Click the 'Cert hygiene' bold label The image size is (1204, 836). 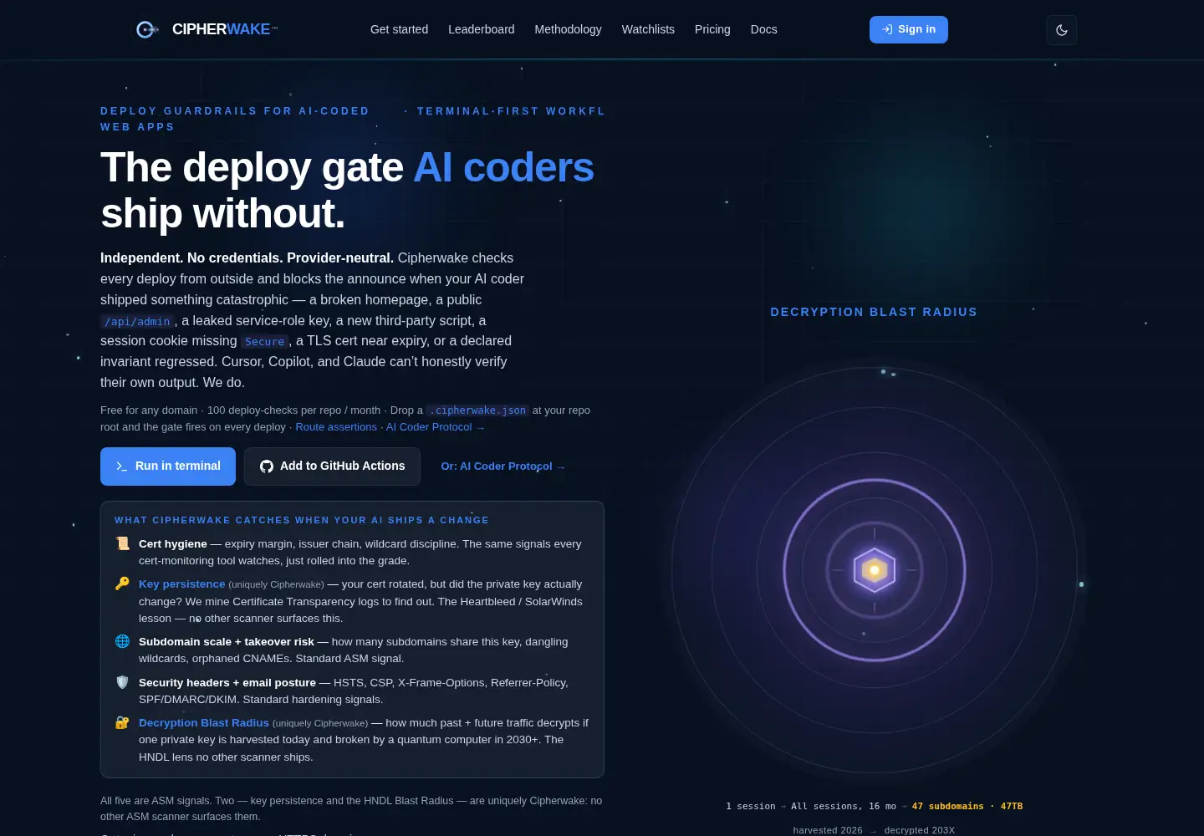(x=173, y=544)
